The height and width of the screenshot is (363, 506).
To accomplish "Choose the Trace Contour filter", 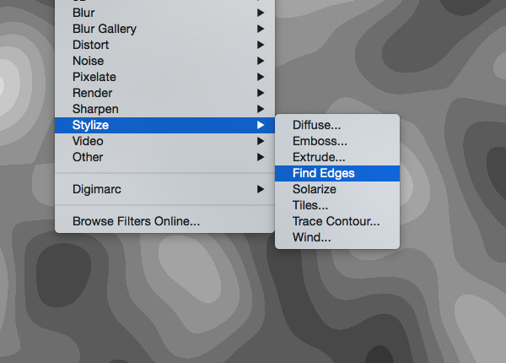I will (336, 221).
